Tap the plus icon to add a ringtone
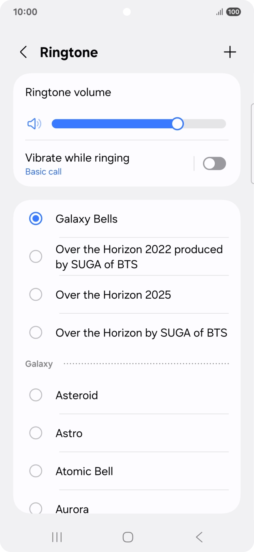254x552 pixels. (230, 52)
